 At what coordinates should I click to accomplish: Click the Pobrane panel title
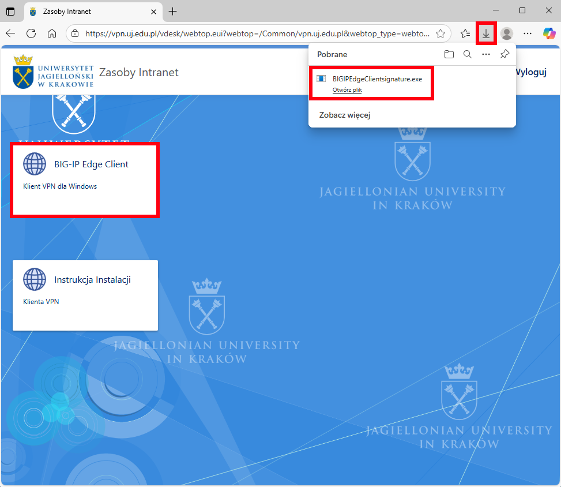(x=332, y=54)
